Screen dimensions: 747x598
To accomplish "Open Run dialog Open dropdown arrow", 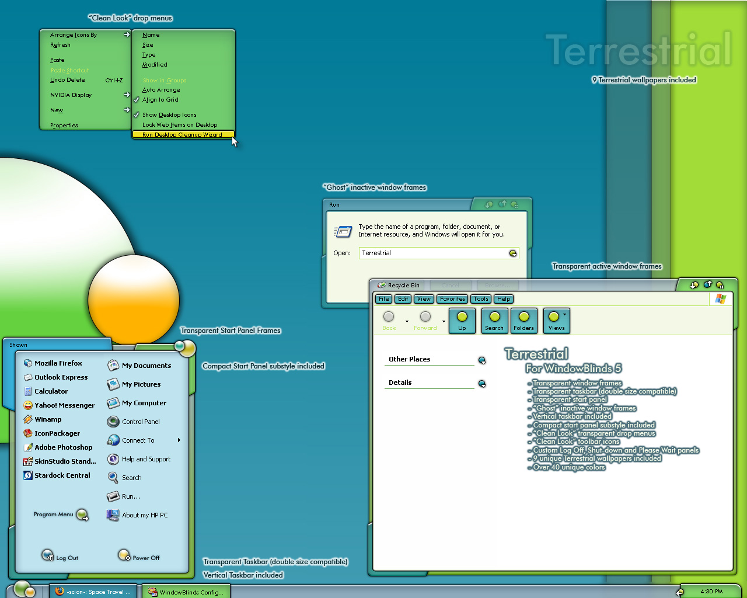I will [513, 253].
